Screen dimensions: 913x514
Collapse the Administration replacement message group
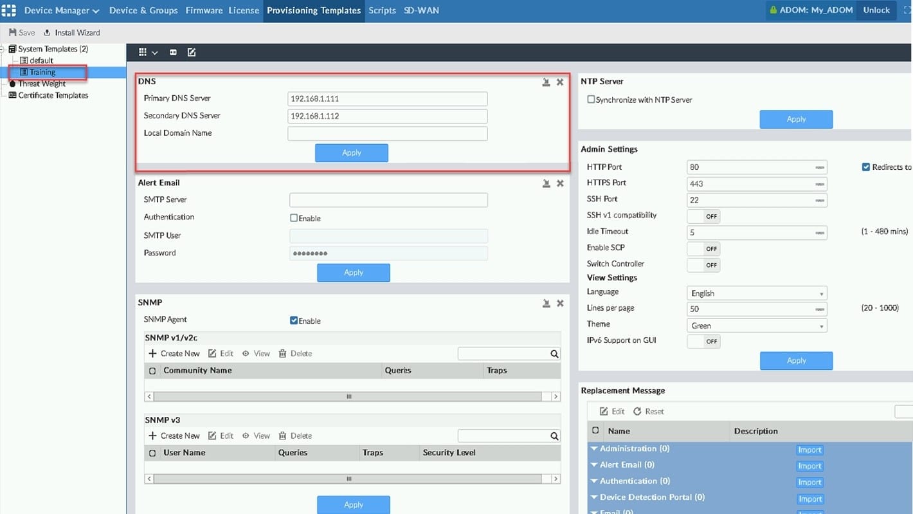pyautogui.click(x=595, y=448)
